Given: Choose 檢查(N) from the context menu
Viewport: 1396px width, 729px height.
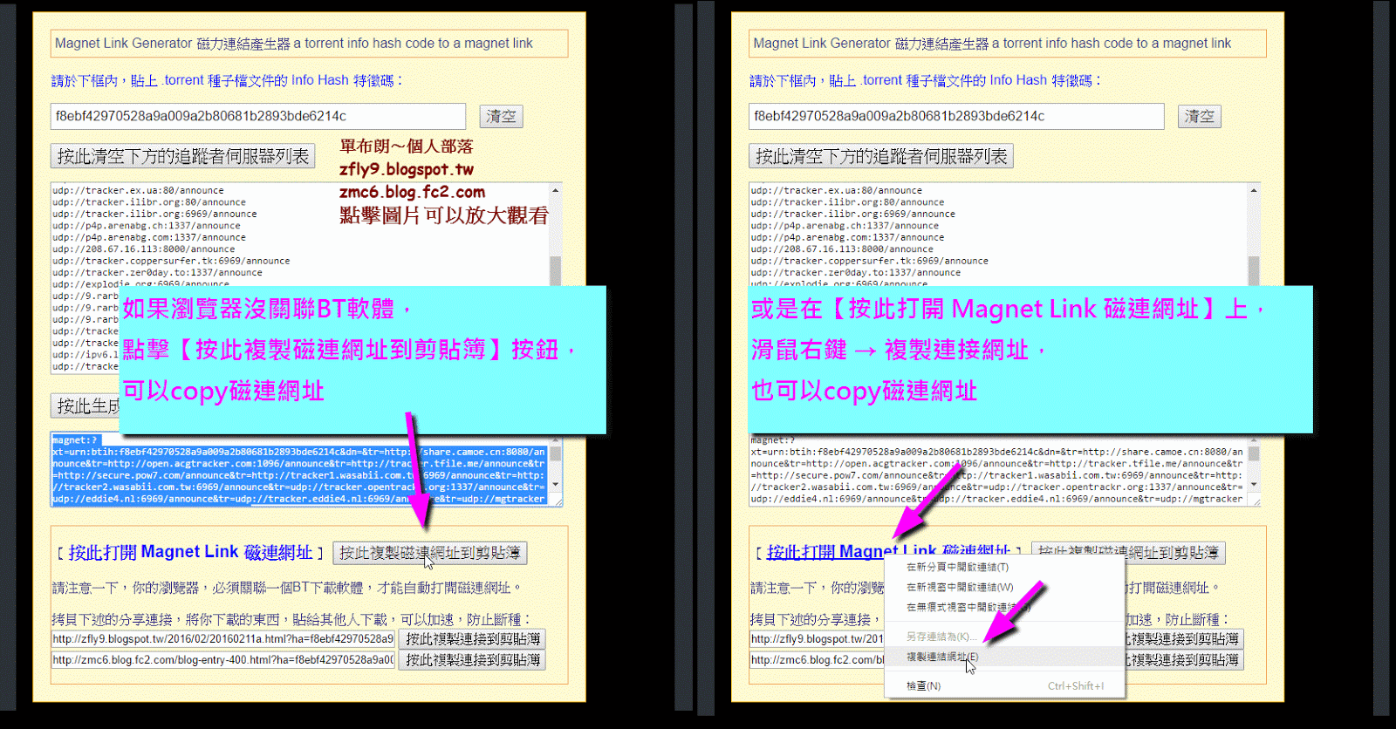Looking at the screenshot, I should pyautogui.click(x=1004, y=686).
